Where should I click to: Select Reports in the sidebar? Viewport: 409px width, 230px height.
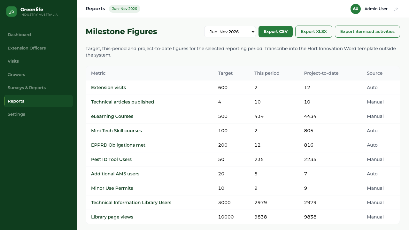pyautogui.click(x=38, y=101)
